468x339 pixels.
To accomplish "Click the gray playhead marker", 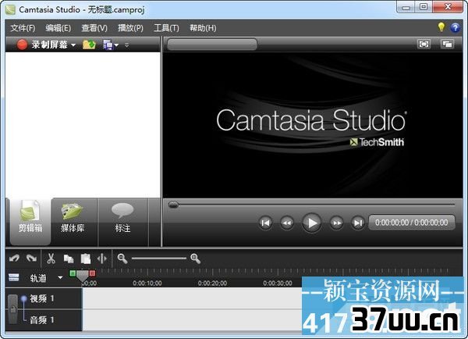I will click(x=83, y=277).
